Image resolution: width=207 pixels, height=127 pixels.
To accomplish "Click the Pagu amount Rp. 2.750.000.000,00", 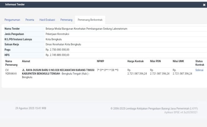I will click(57, 50).
